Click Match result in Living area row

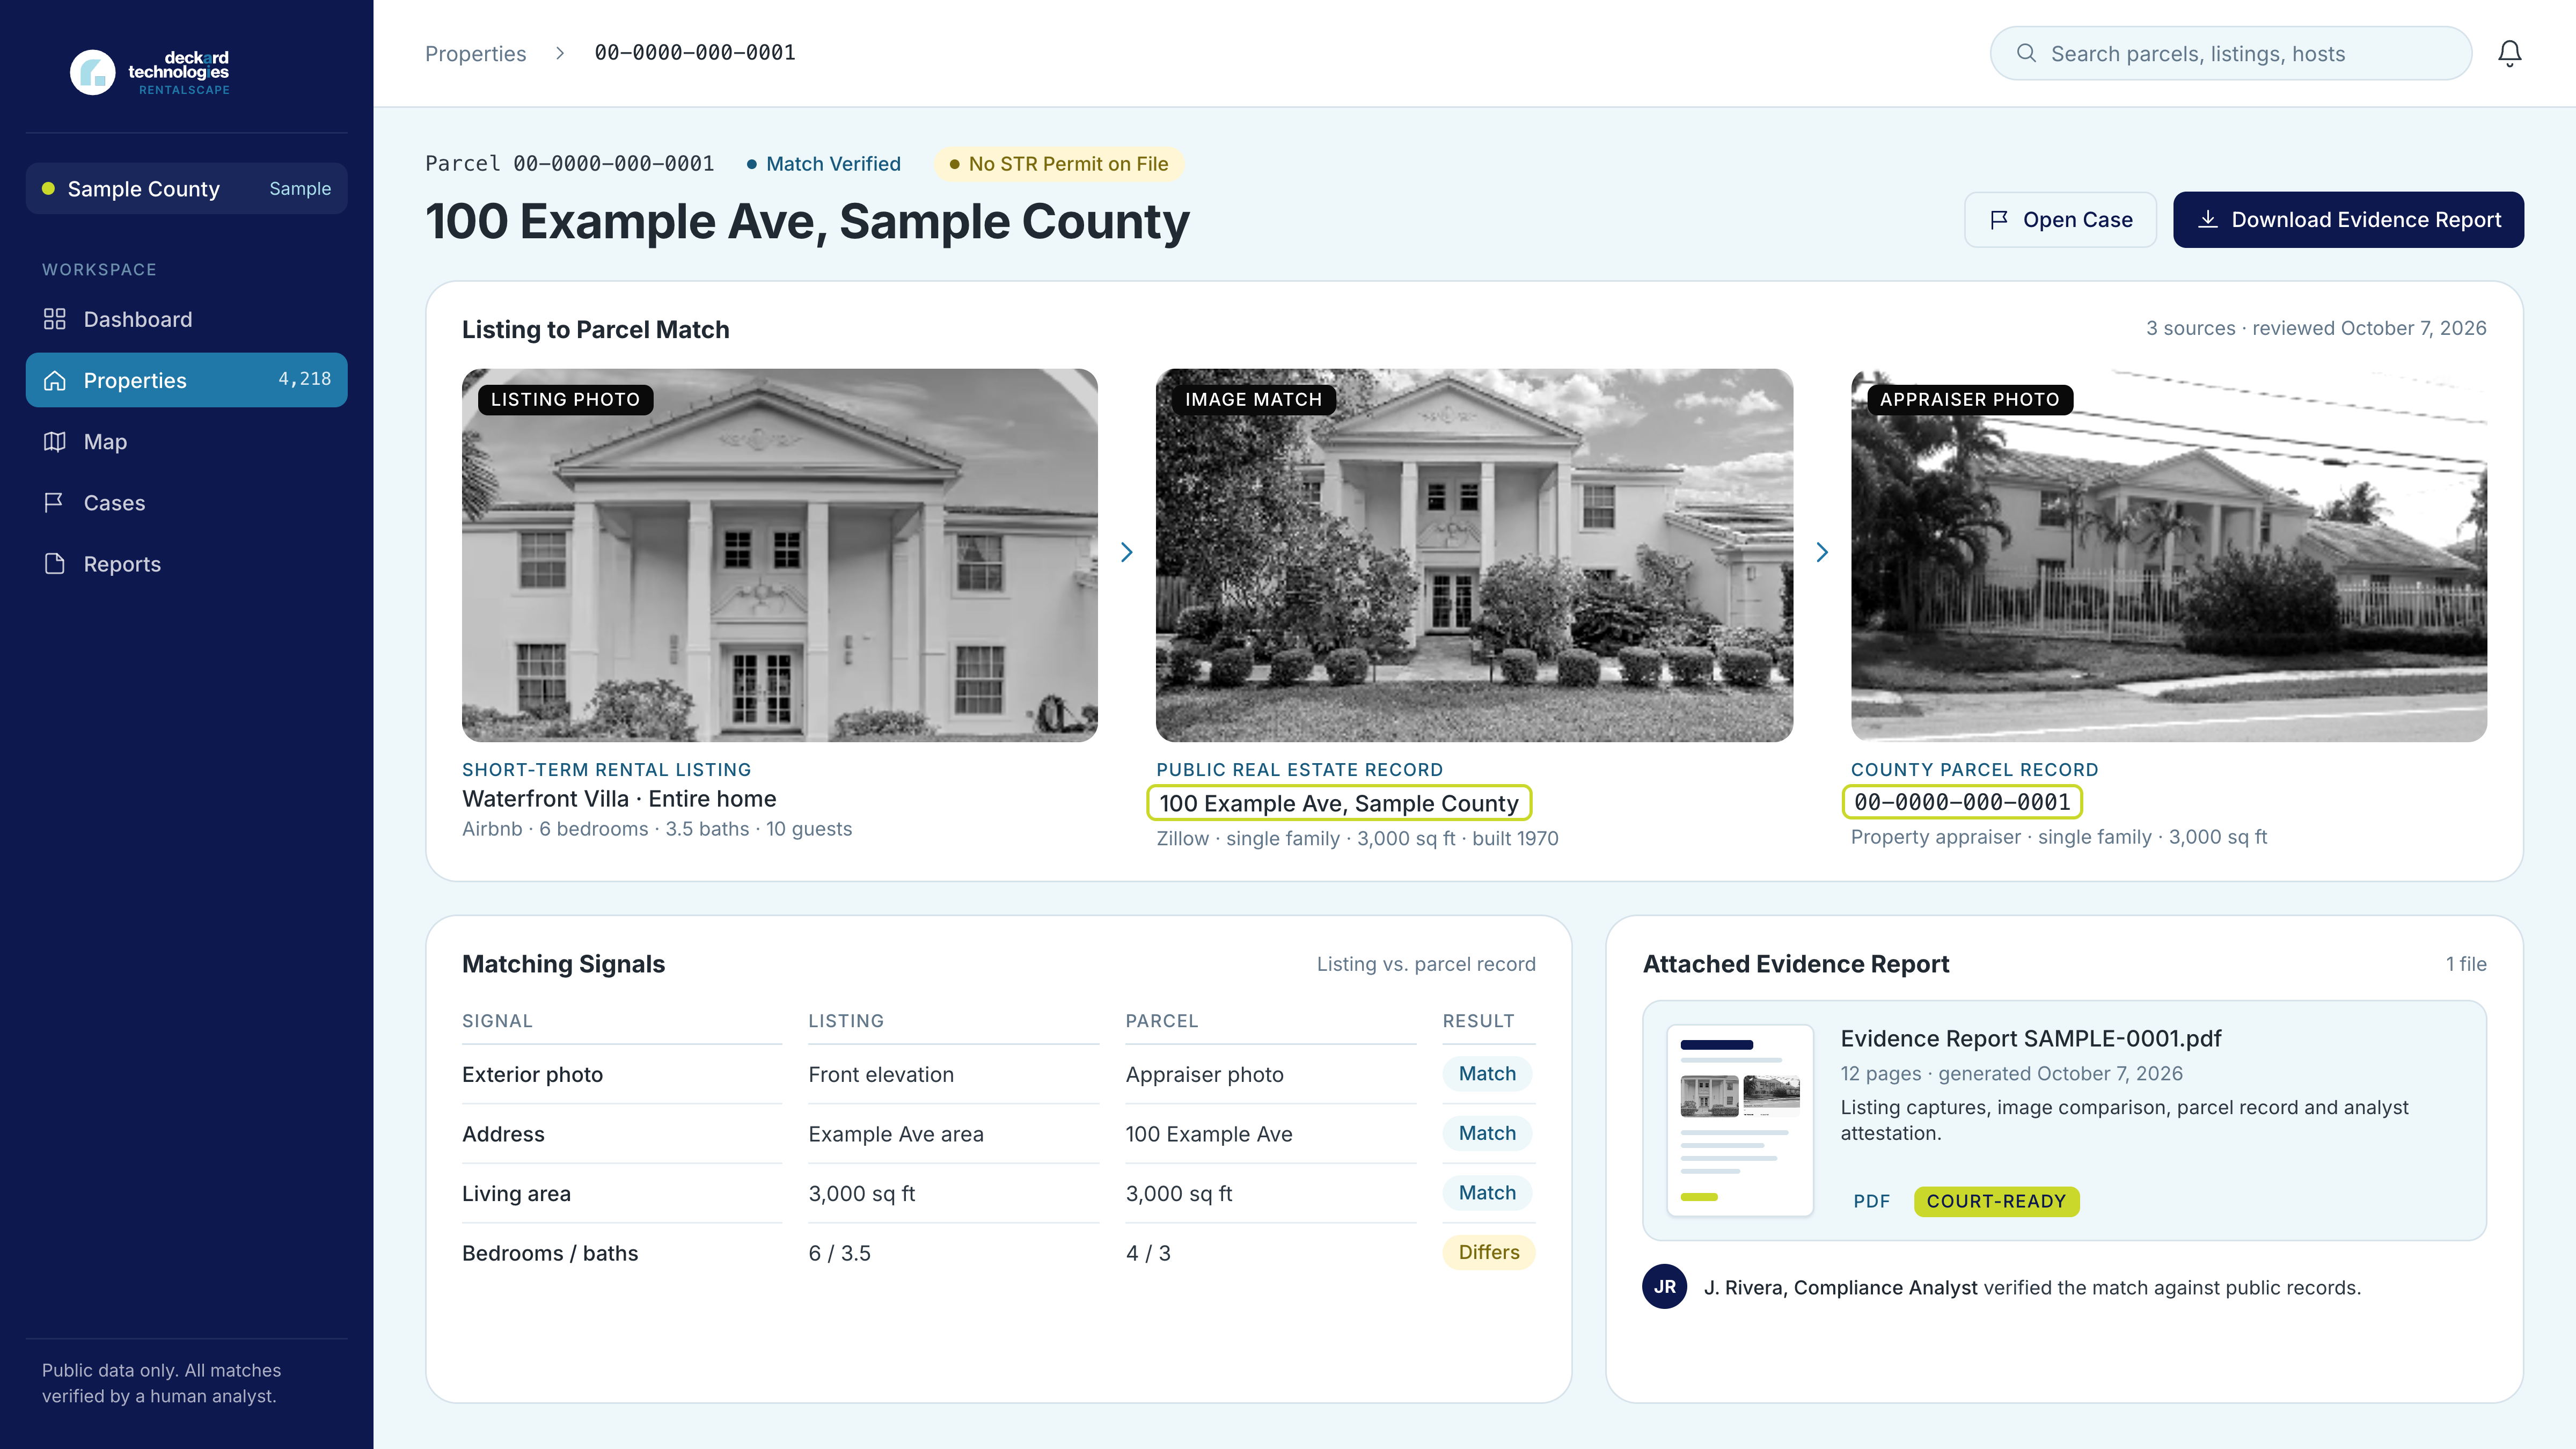(x=1487, y=1192)
